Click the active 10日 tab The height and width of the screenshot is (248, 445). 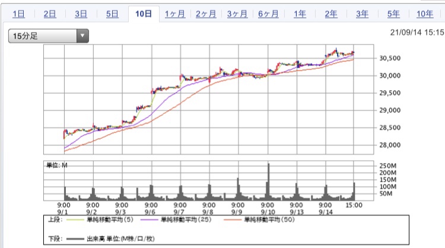[x=144, y=14]
